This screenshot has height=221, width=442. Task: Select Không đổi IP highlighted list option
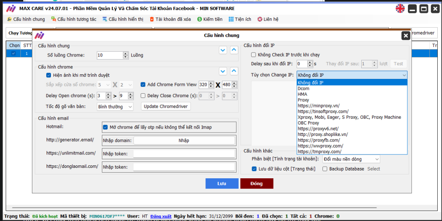coord(352,82)
